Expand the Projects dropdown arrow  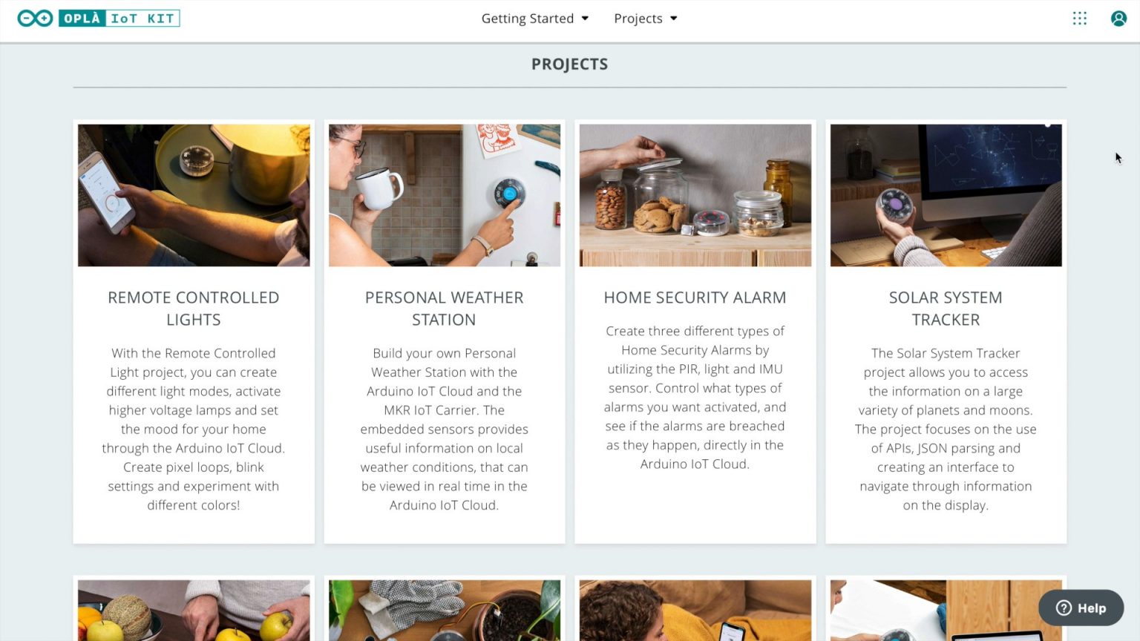673,19
